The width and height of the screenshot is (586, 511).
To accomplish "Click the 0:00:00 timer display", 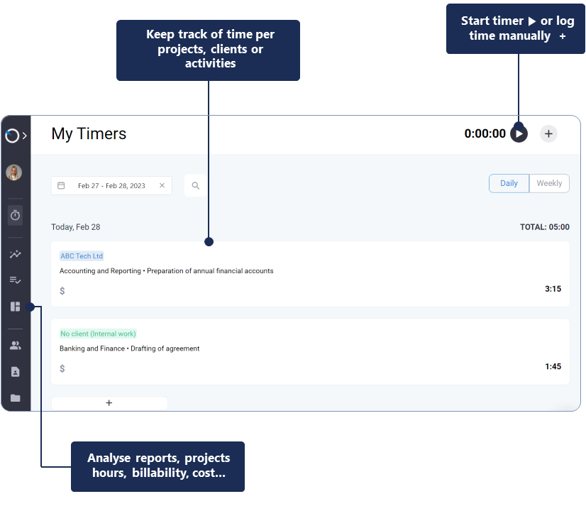I will click(x=485, y=133).
